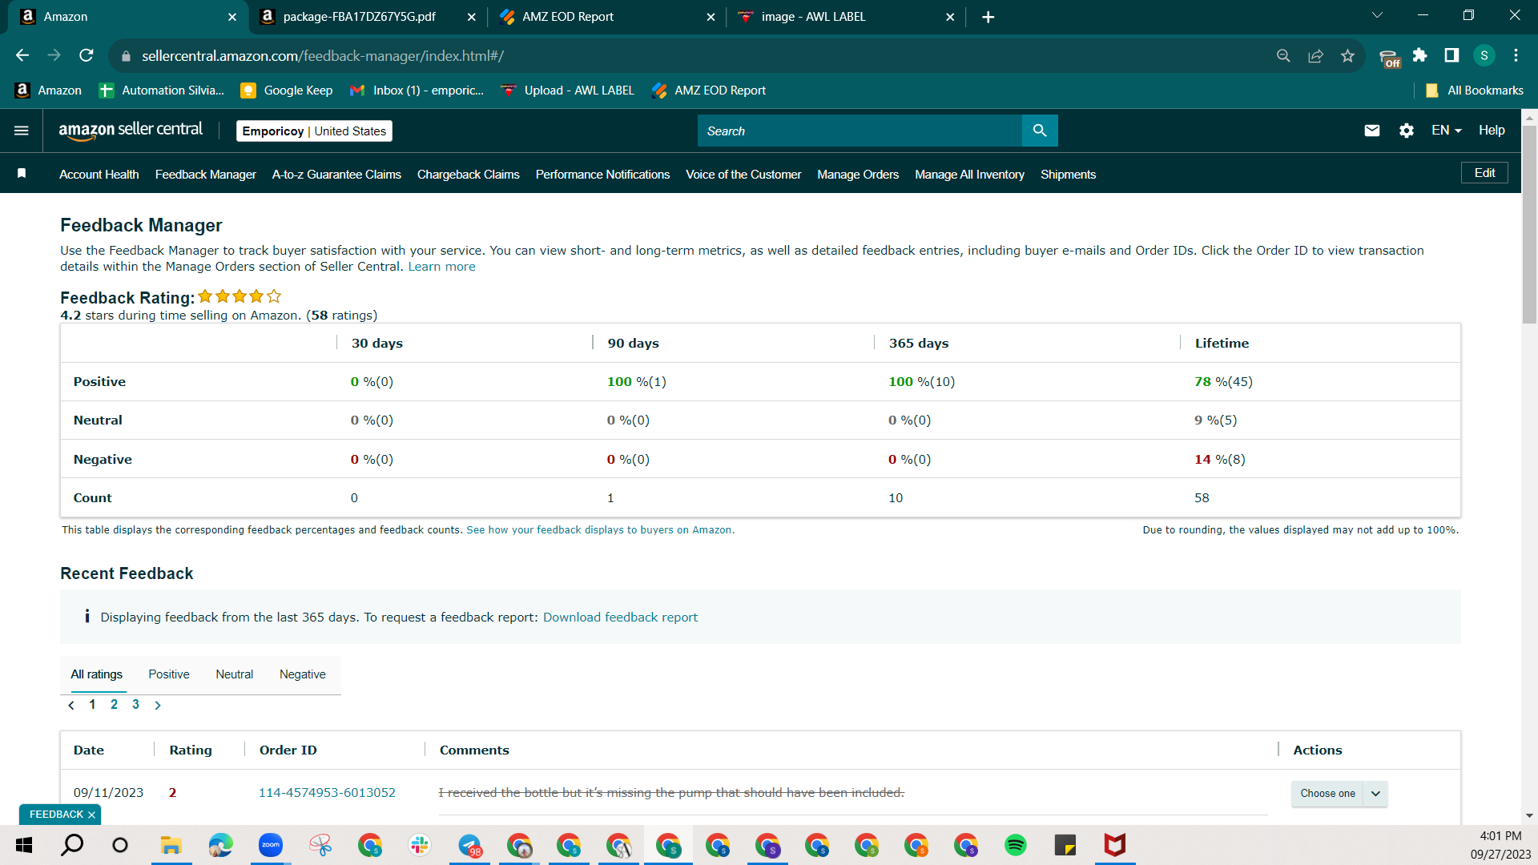
Task: Open Spotify from the taskbar
Action: (1016, 845)
